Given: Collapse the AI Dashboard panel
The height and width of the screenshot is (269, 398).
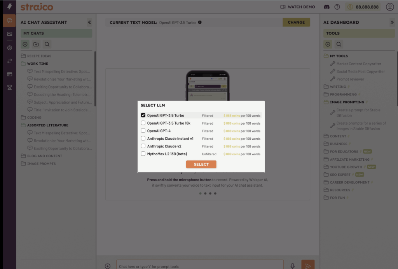Looking at the screenshot, I should [x=392, y=22].
